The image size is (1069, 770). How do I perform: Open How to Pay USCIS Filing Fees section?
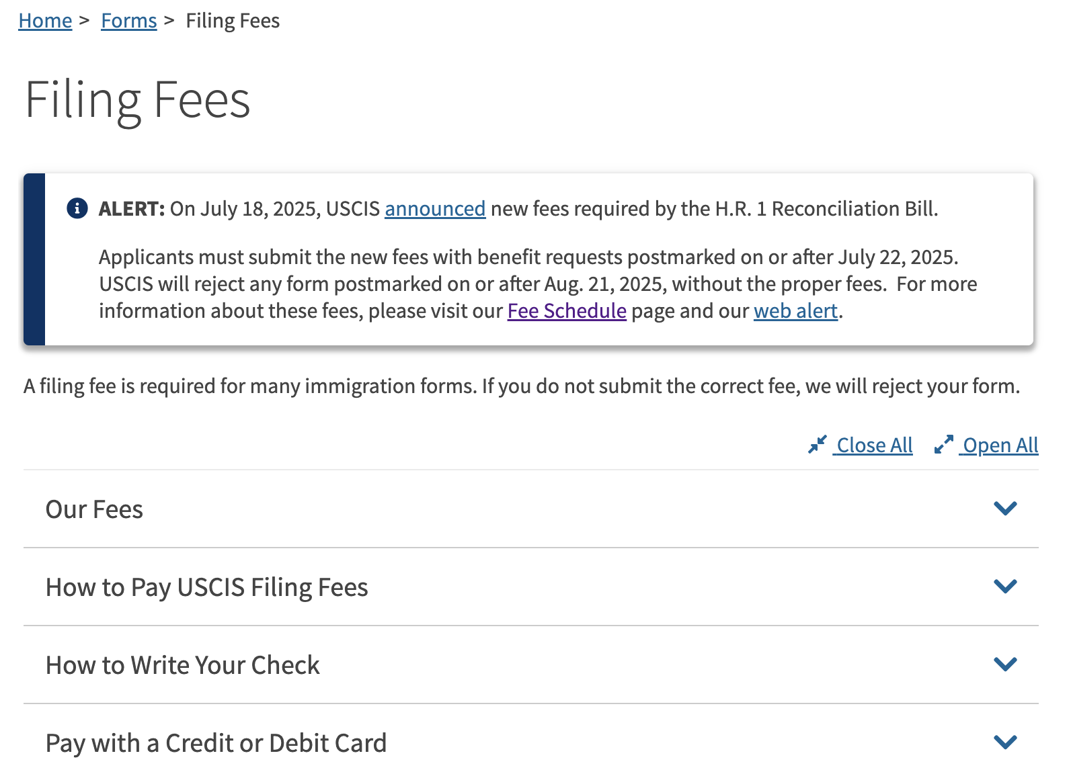[206, 587]
